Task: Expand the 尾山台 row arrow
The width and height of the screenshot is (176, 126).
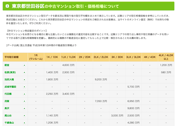Action: [x=24, y=115]
